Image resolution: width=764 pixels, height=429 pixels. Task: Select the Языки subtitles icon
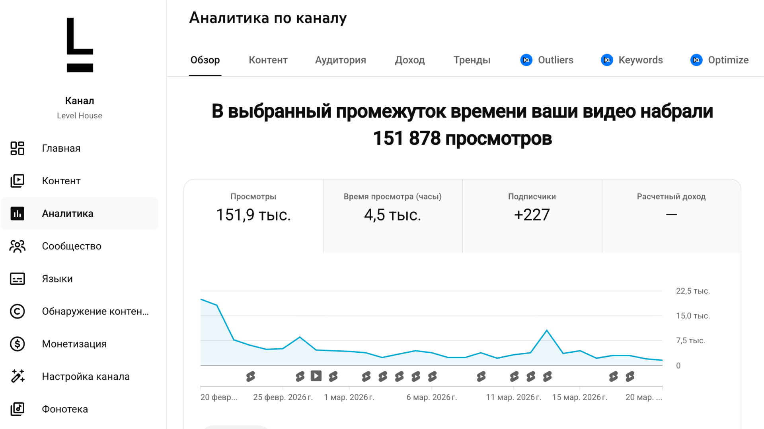click(17, 278)
